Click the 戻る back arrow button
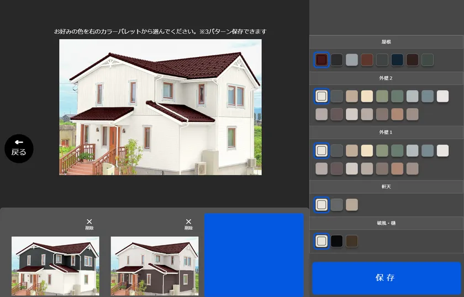 19,148
